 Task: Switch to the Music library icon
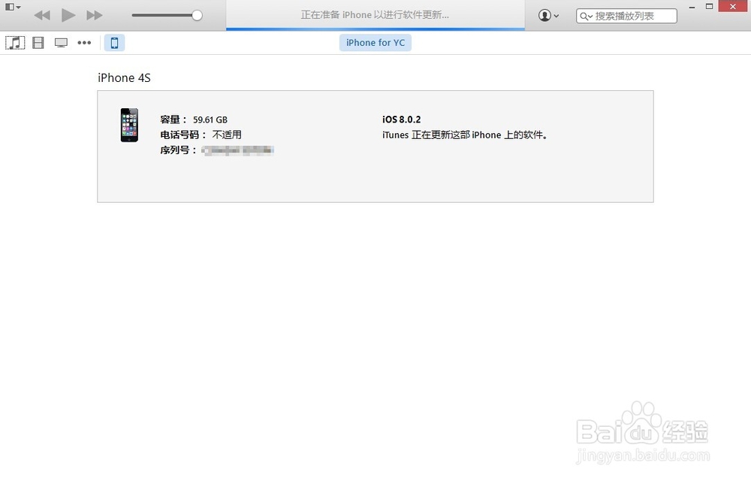point(15,43)
